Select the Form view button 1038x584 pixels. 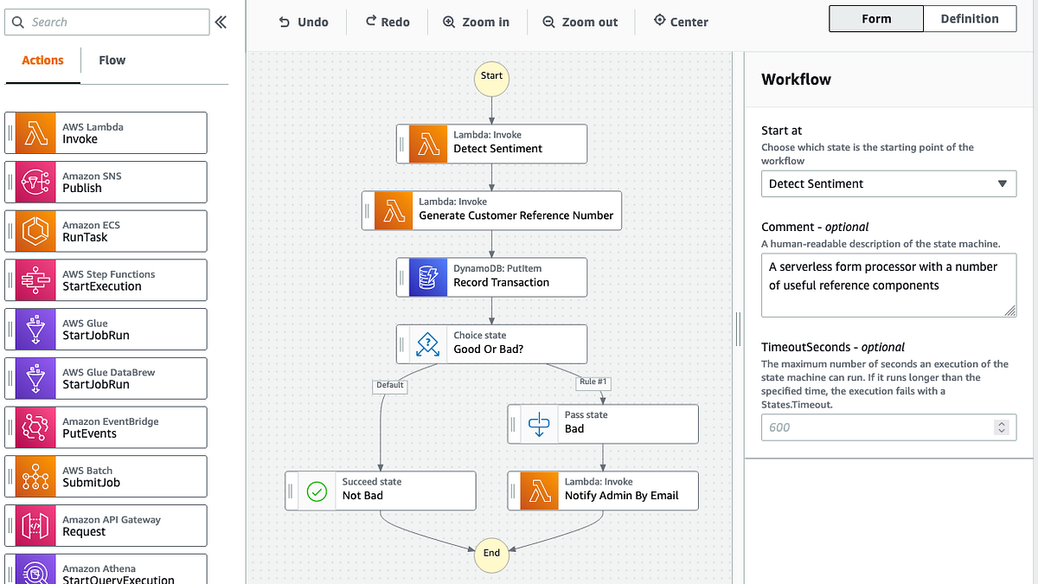(x=875, y=18)
